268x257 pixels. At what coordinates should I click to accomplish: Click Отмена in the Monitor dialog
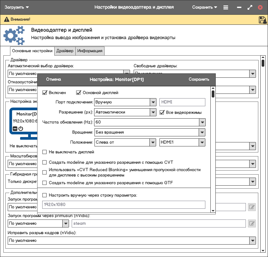[54, 79]
